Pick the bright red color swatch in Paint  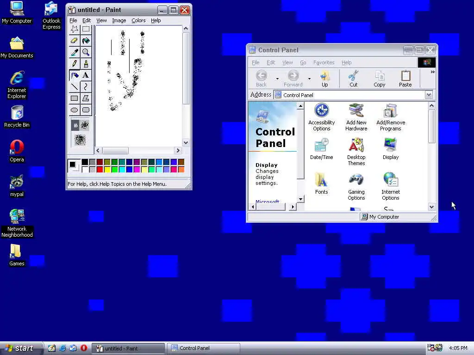click(100, 169)
